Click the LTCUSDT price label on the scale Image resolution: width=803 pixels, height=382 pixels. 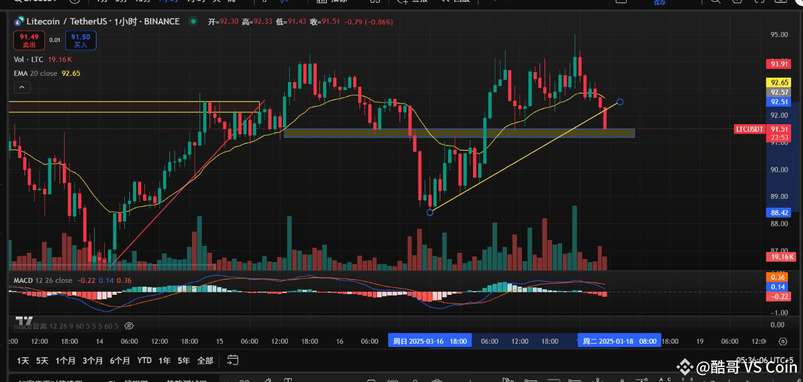click(750, 129)
